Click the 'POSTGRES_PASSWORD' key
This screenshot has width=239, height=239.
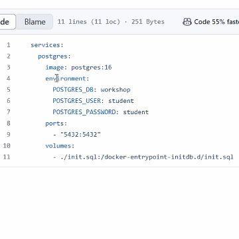click(x=84, y=112)
